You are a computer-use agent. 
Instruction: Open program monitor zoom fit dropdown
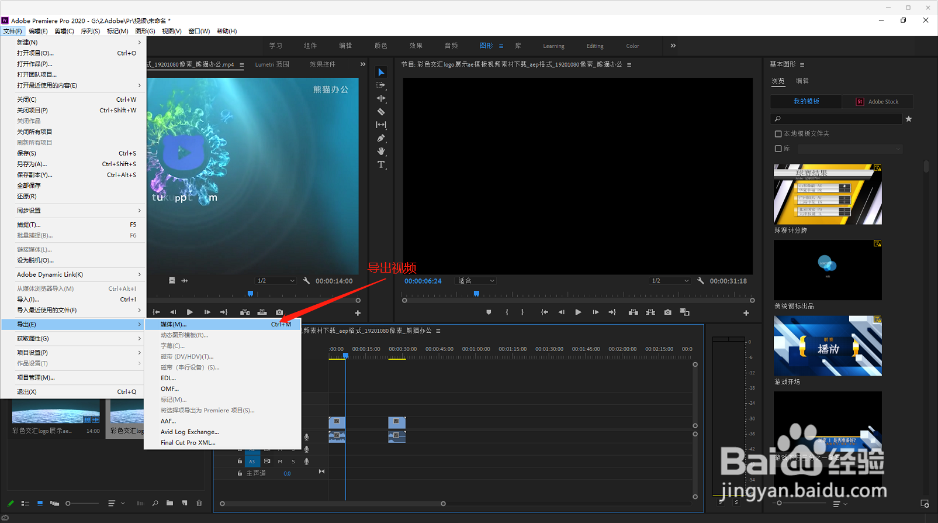pos(476,281)
